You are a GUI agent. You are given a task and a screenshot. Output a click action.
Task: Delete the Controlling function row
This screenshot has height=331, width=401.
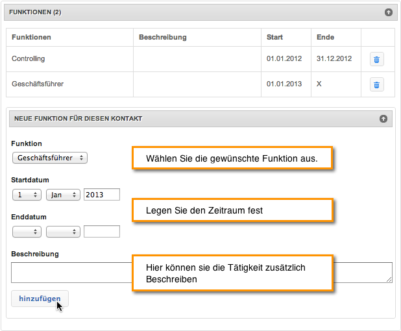[376, 59]
